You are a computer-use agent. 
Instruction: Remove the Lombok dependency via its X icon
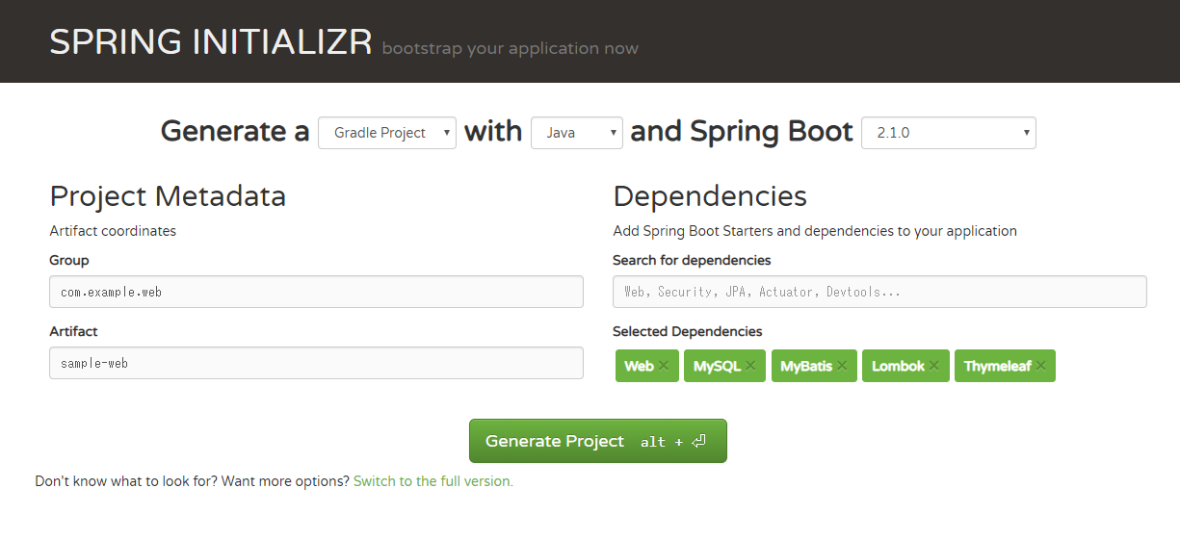click(x=934, y=367)
